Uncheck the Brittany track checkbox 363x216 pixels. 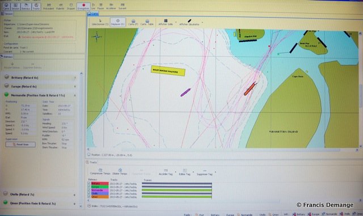pos(89,184)
